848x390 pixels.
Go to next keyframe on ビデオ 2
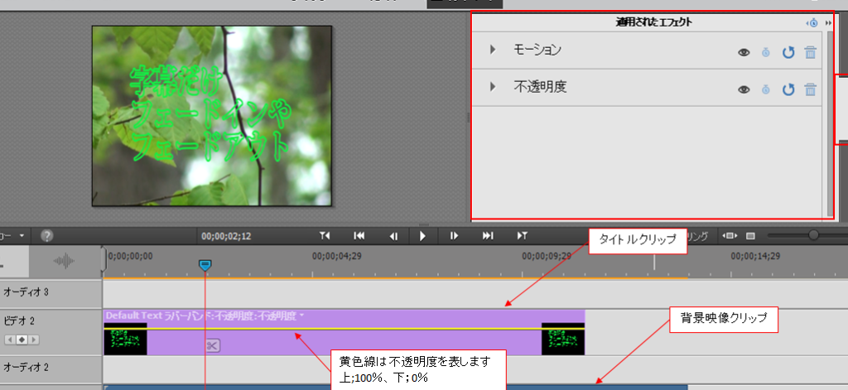click(x=34, y=339)
